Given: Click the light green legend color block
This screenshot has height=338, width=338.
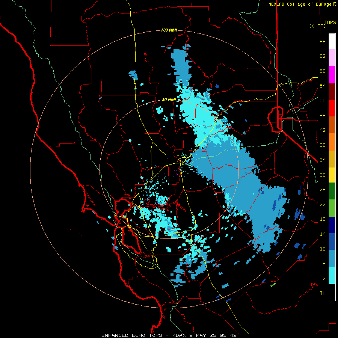Looking at the screenshot, I should (332, 208).
